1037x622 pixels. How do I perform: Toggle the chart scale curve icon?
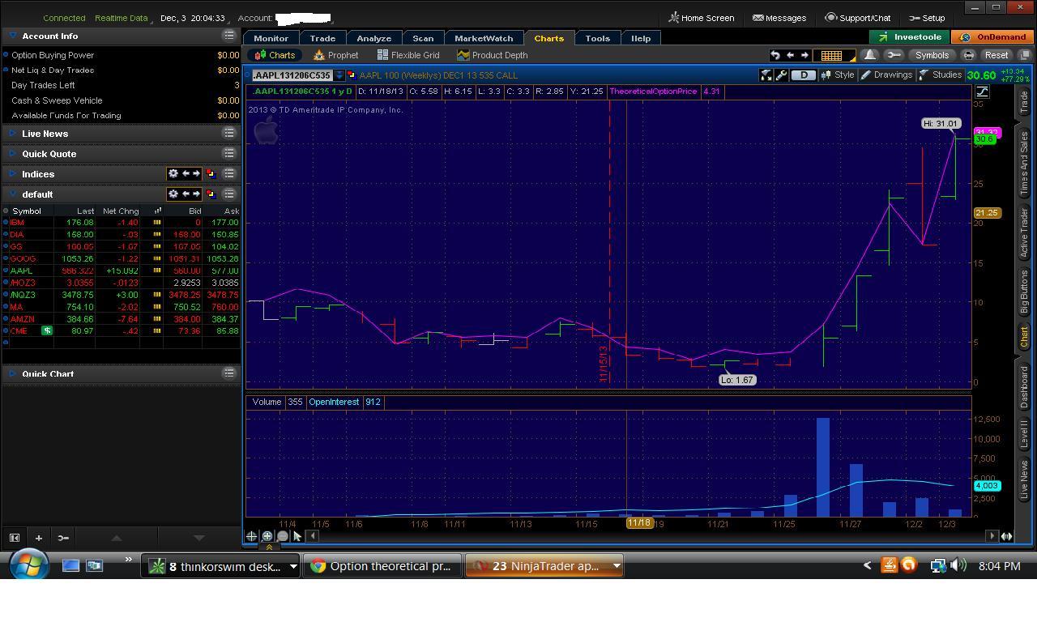982,92
